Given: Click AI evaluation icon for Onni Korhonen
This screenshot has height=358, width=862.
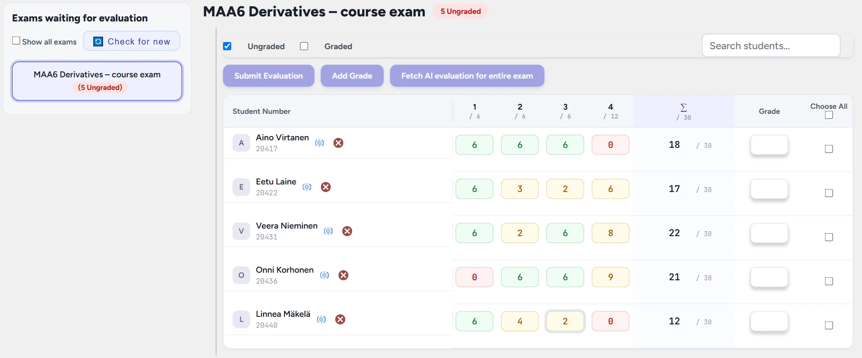Looking at the screenshot, I should point(325,275).
